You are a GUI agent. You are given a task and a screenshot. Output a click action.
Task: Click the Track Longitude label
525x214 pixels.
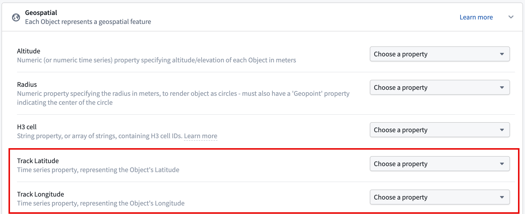(x=41, y=194)
